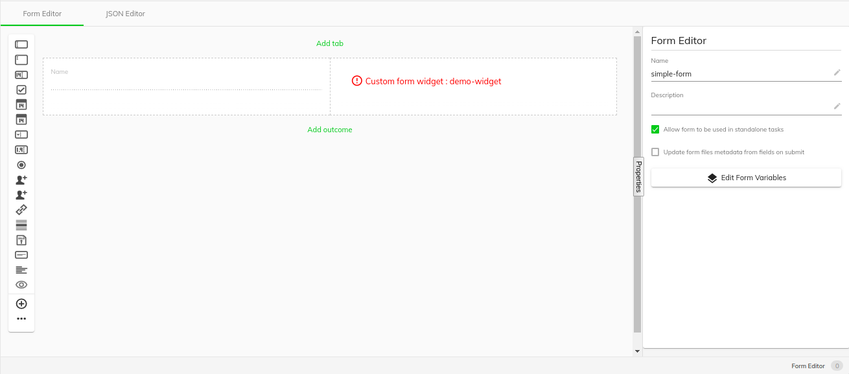Select the multiline text widget icon
Viewport: 849px width, 374px height.
(21, 60)
